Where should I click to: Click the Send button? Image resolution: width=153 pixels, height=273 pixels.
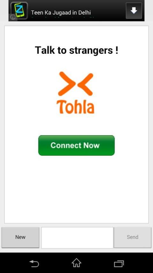pos(133,237)
